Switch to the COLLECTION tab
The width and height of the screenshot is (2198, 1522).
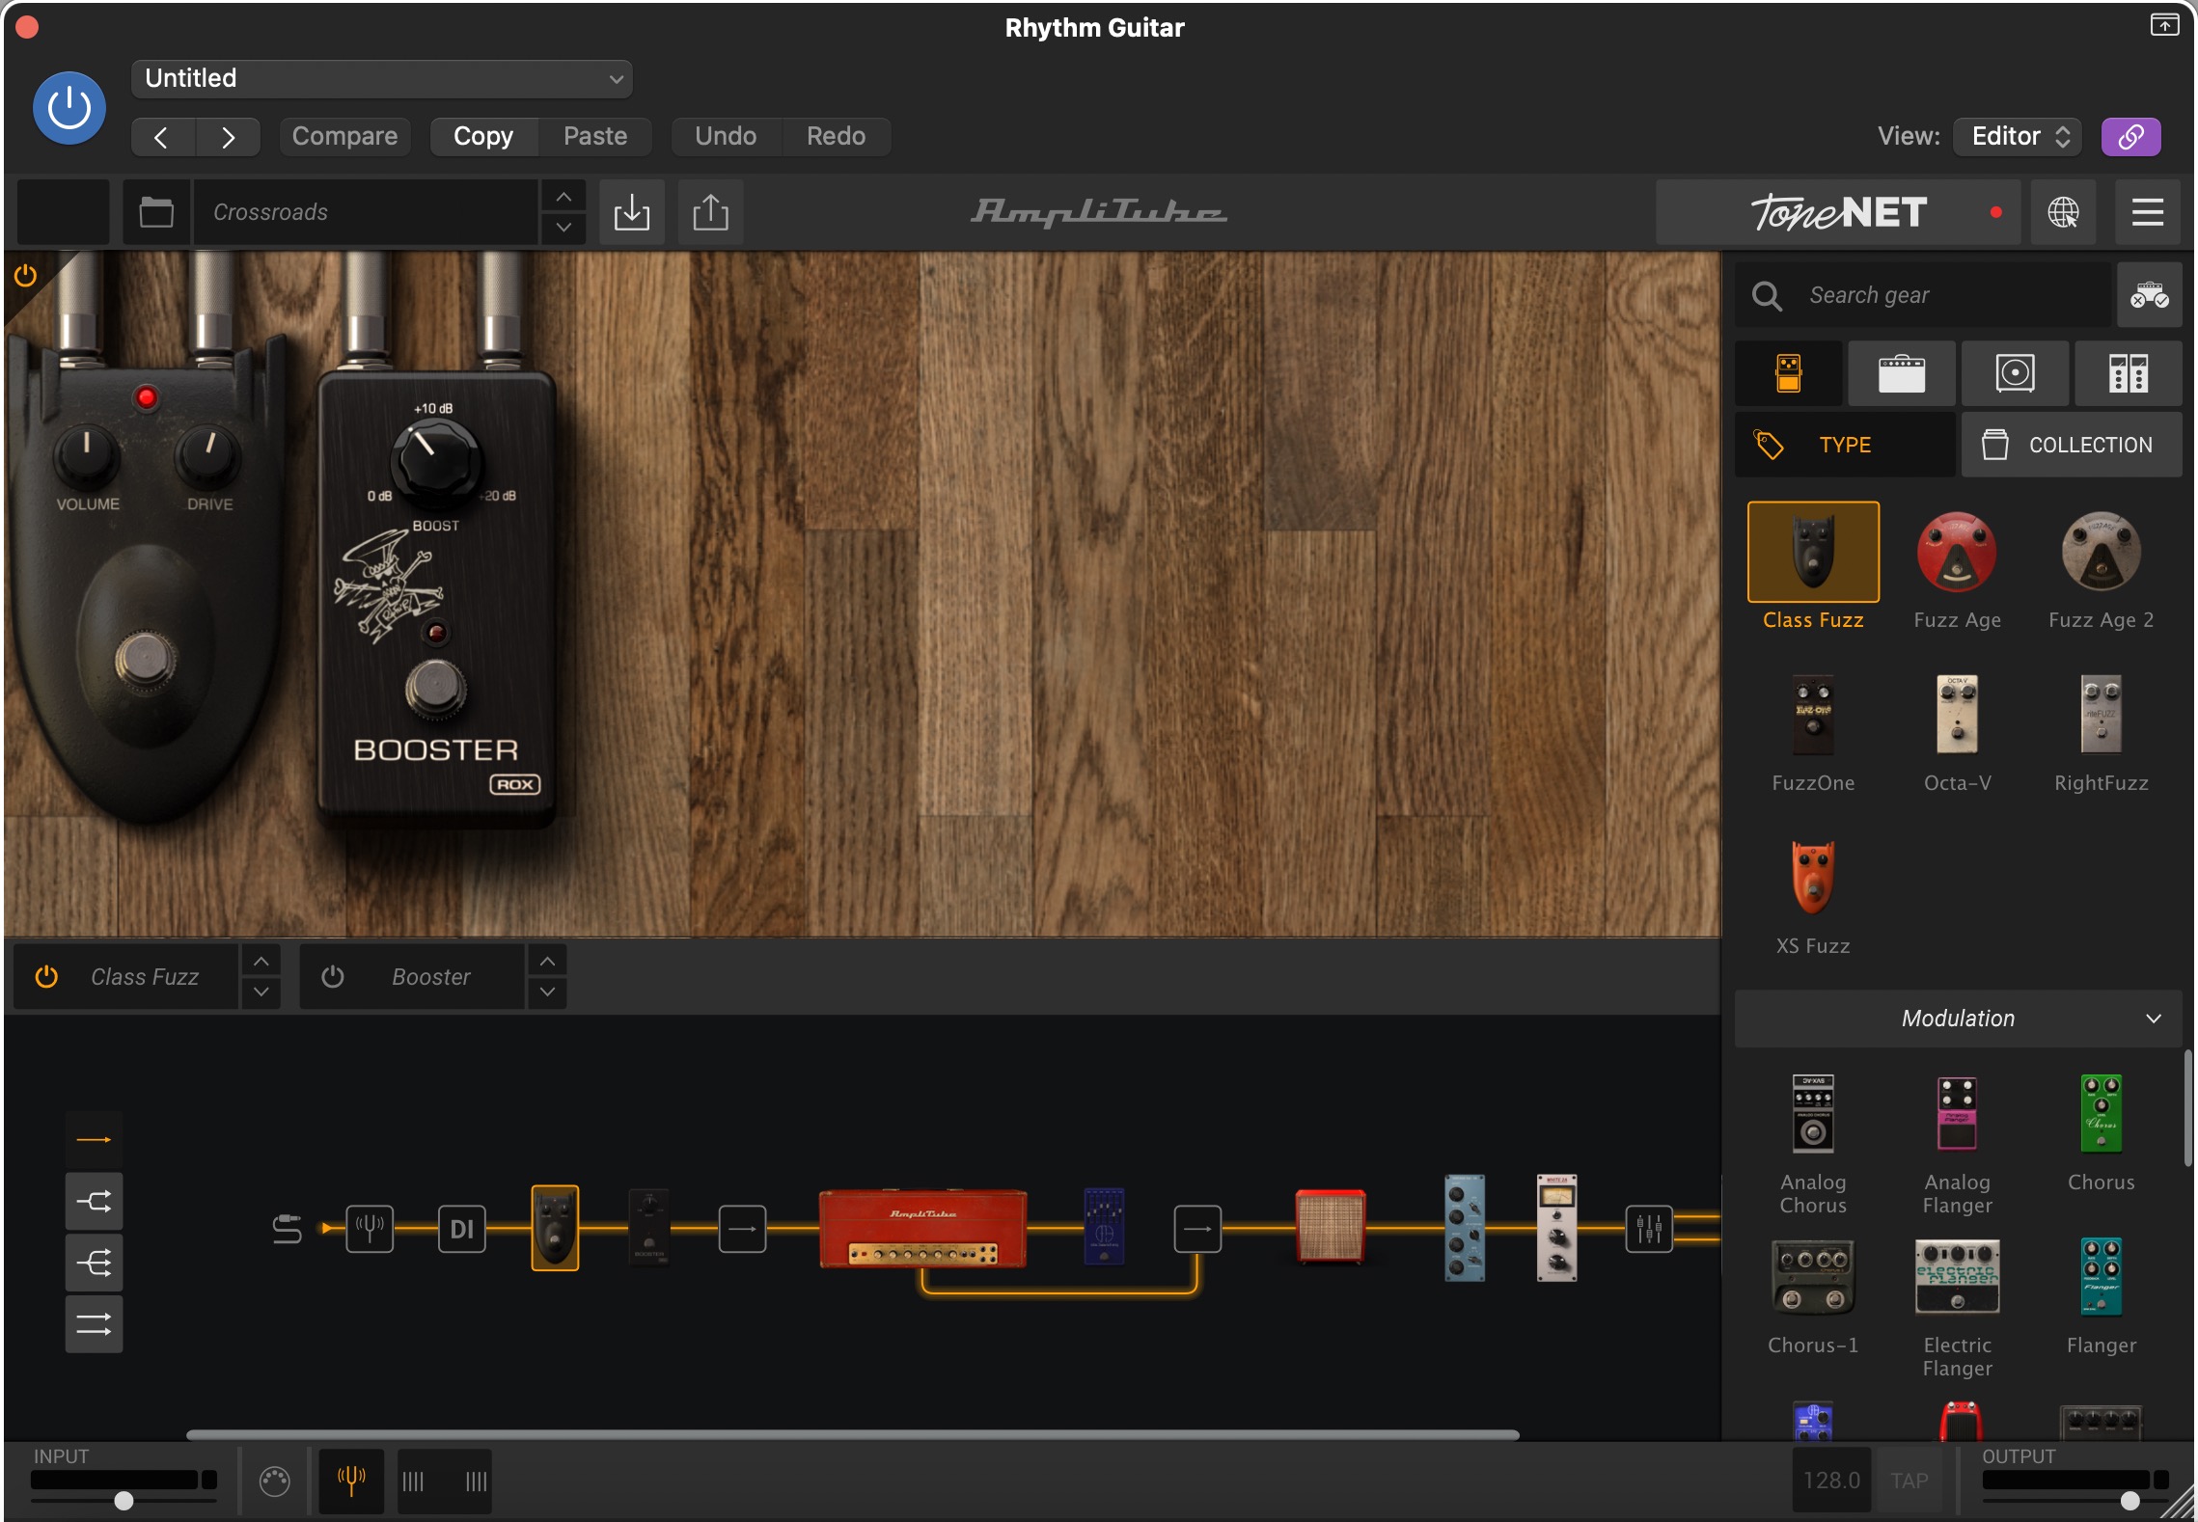pos(2072,445)
